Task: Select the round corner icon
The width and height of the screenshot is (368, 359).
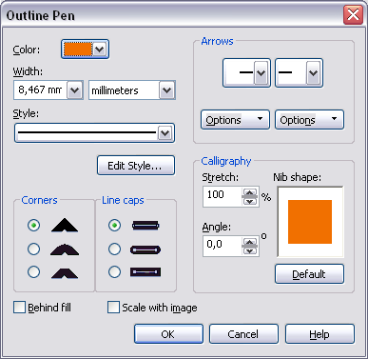Action: pyautogui.click(x=65, y=249)
